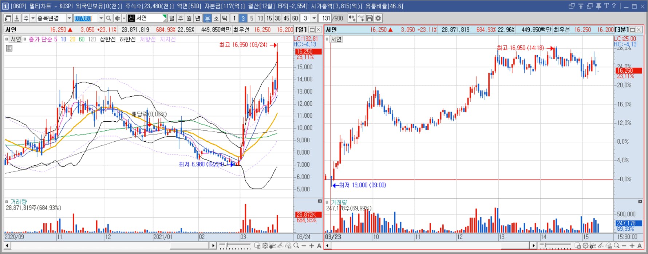The image size is (648, 254).
Task: Toggle the 거래량 volume checkbox in right panel
Action: (327, 202)
